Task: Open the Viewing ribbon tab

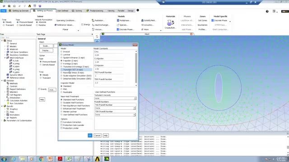Action: tap(111, 11)
